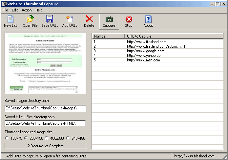The height and width of the screenshot is (160, 228).
Task: Open the File menu
Action: coord(5,10)
